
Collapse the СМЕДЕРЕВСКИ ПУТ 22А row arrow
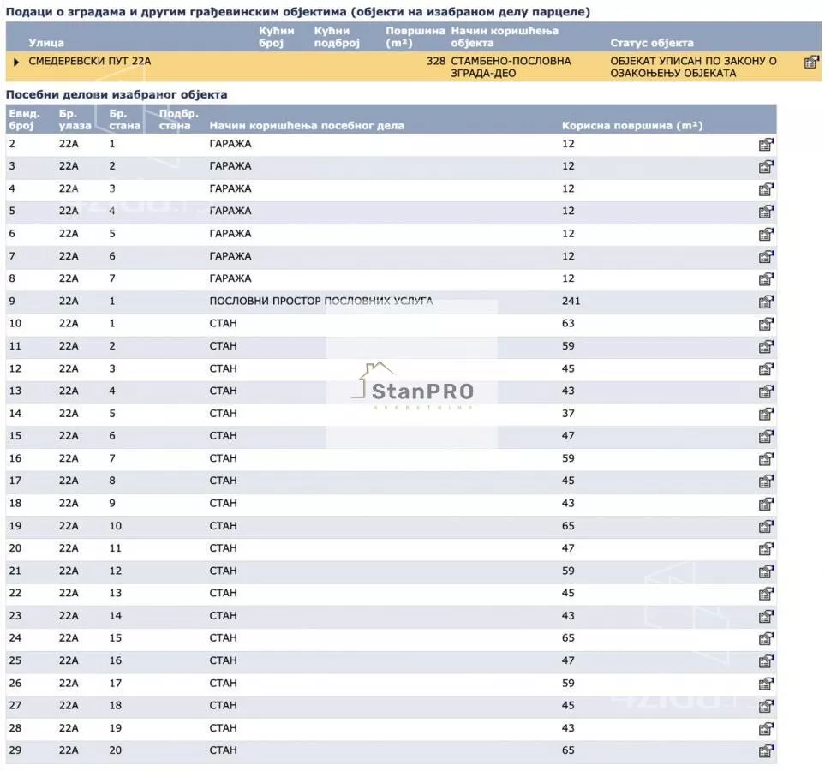pyautogui.click(x=15, y=62)
